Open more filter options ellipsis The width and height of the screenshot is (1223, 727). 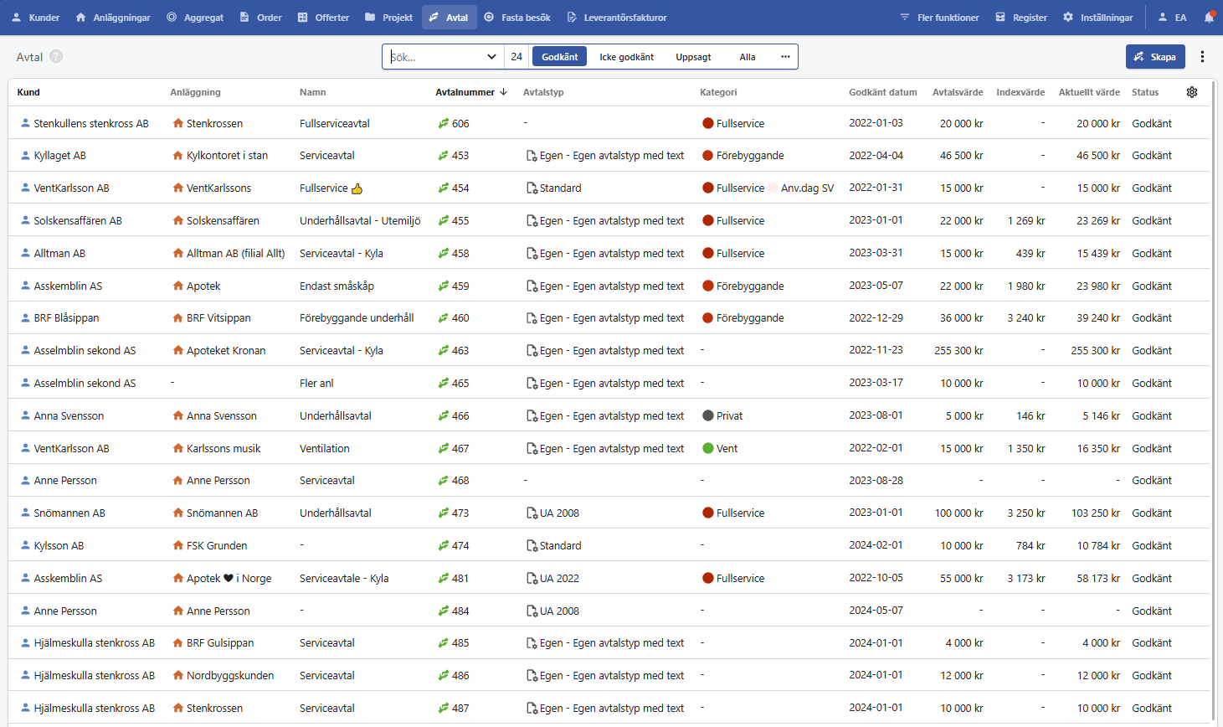click(x=785, y=57)
